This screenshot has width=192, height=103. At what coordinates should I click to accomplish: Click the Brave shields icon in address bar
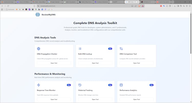[140, 6]
